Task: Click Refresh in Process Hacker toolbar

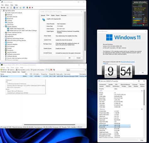Action: click(4, 70)
